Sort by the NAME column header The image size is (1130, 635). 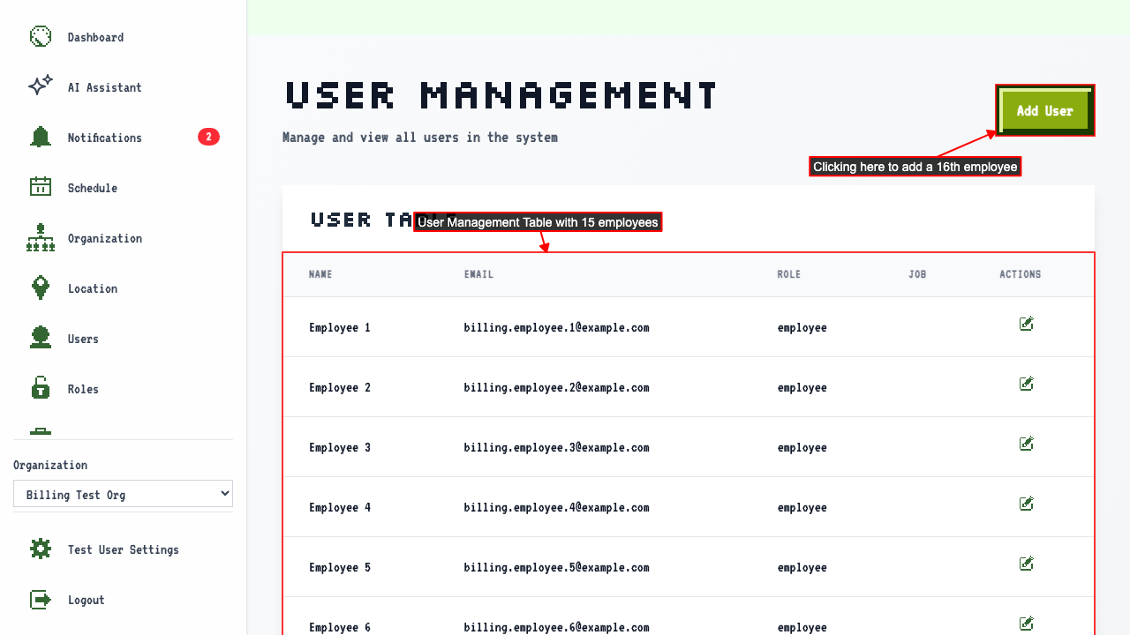tap(320, 274)
